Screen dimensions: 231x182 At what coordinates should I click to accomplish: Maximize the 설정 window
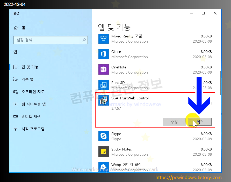[x=203, y=13]
